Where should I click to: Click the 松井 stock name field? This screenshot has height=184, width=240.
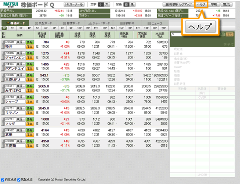[15, 47]
